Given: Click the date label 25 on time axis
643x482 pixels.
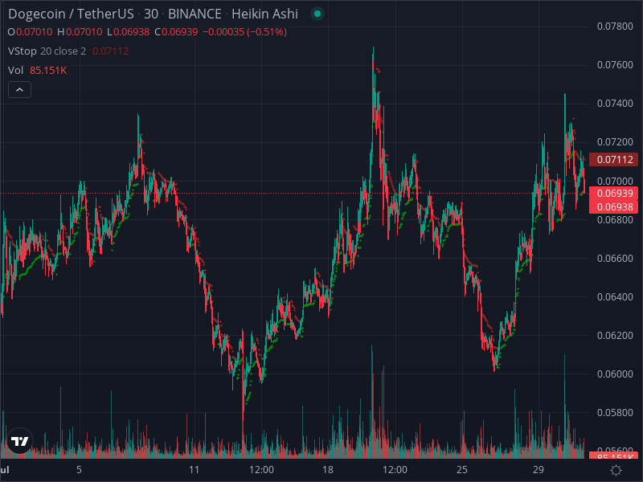Looking at the screenshot, I should coord(461,470).
